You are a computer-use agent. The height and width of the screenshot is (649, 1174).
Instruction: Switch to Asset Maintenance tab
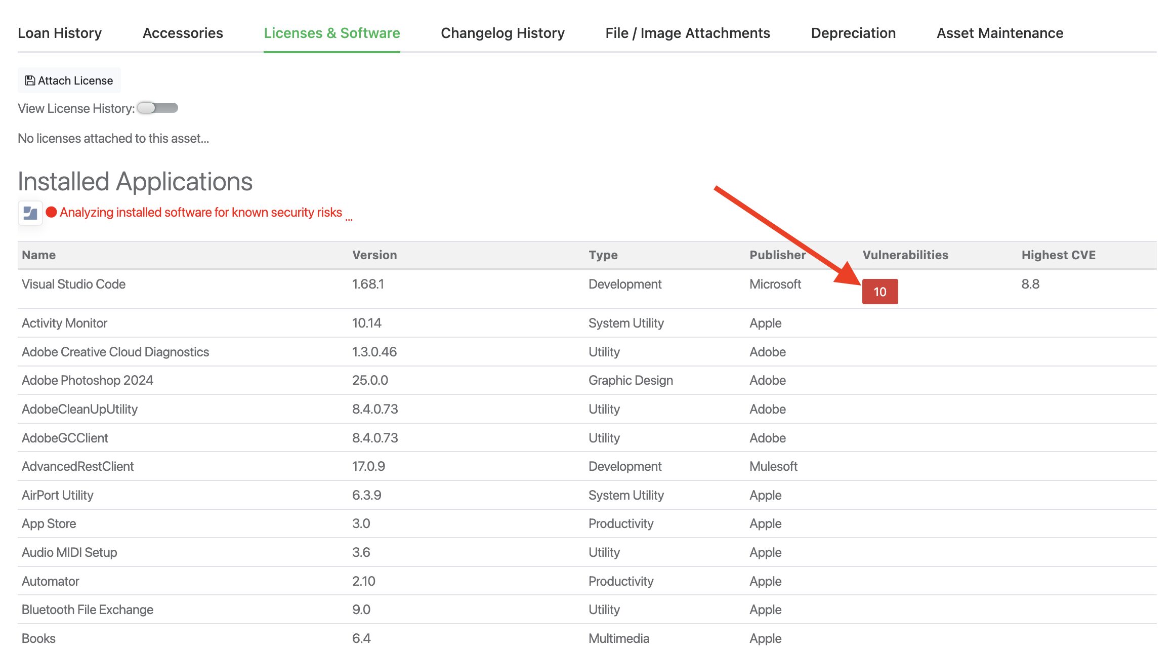coord(1000,33)
